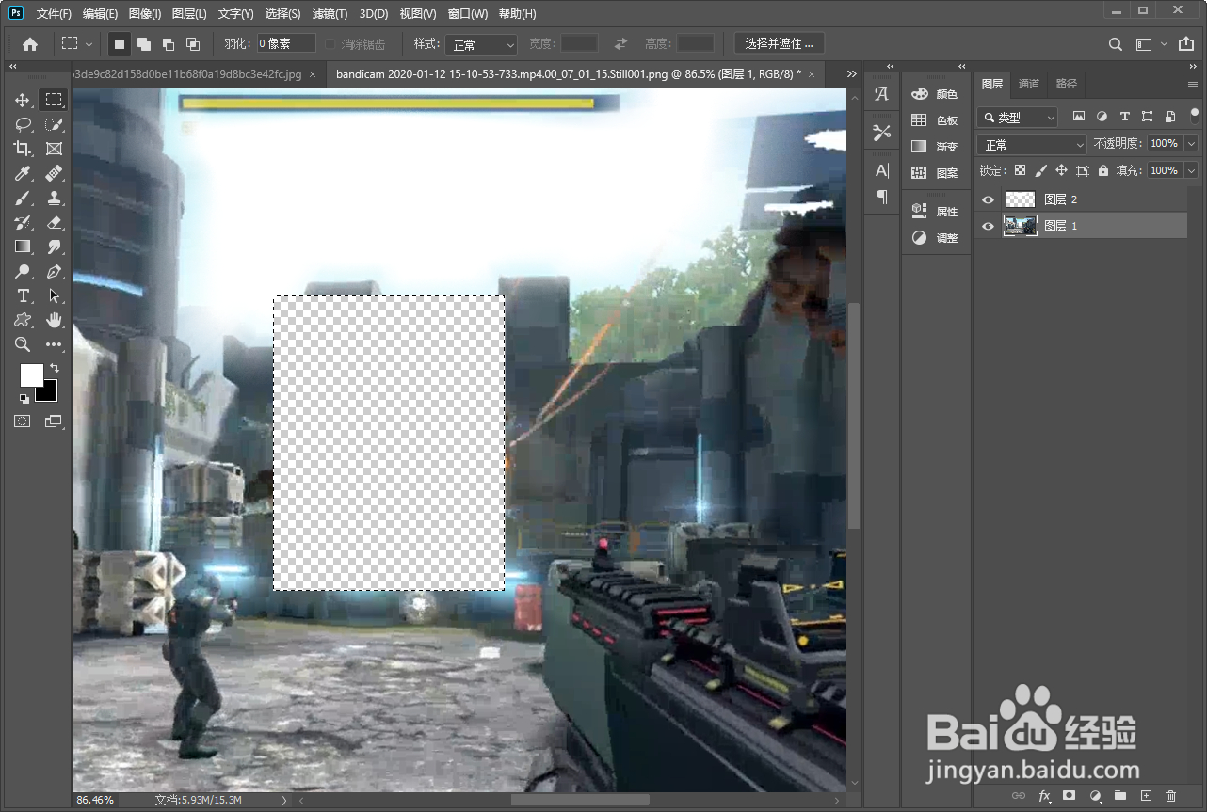
Task: Hide 图层 2 with its eye icon
Action: 988,199
